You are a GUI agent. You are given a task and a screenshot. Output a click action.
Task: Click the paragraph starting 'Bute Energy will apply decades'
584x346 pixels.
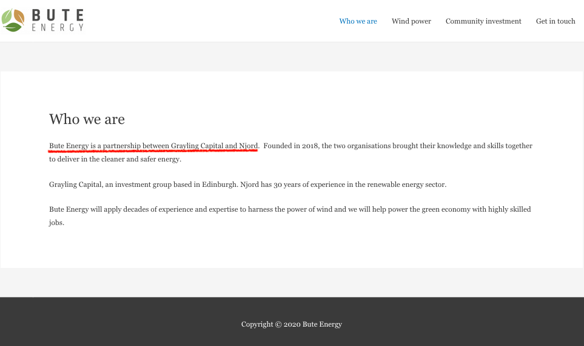290,216
